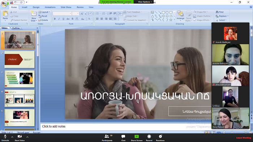Add a New Slide from ribbon
This screenshot has height=142, width=253.
[34, 17]
